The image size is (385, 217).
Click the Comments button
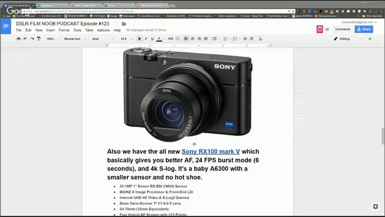point(343,29)
